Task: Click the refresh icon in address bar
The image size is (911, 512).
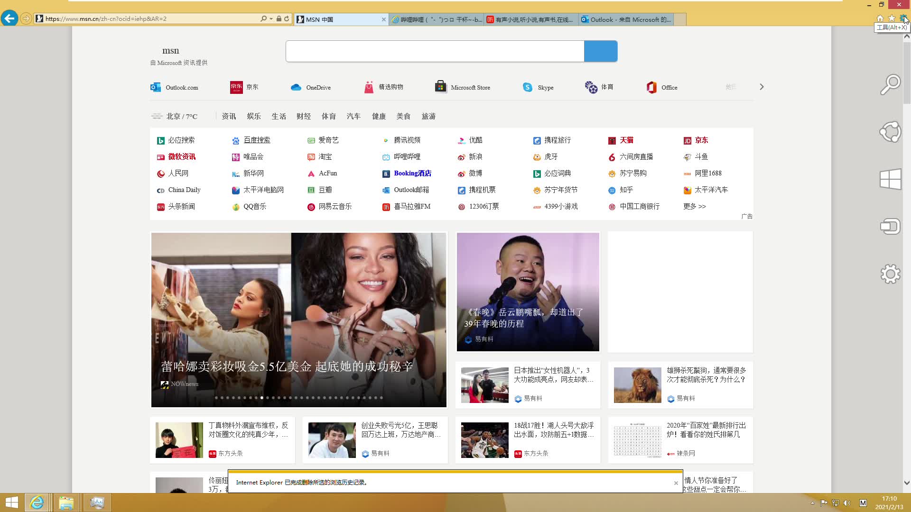Action: pyautogui.click(x=287, y=19)
